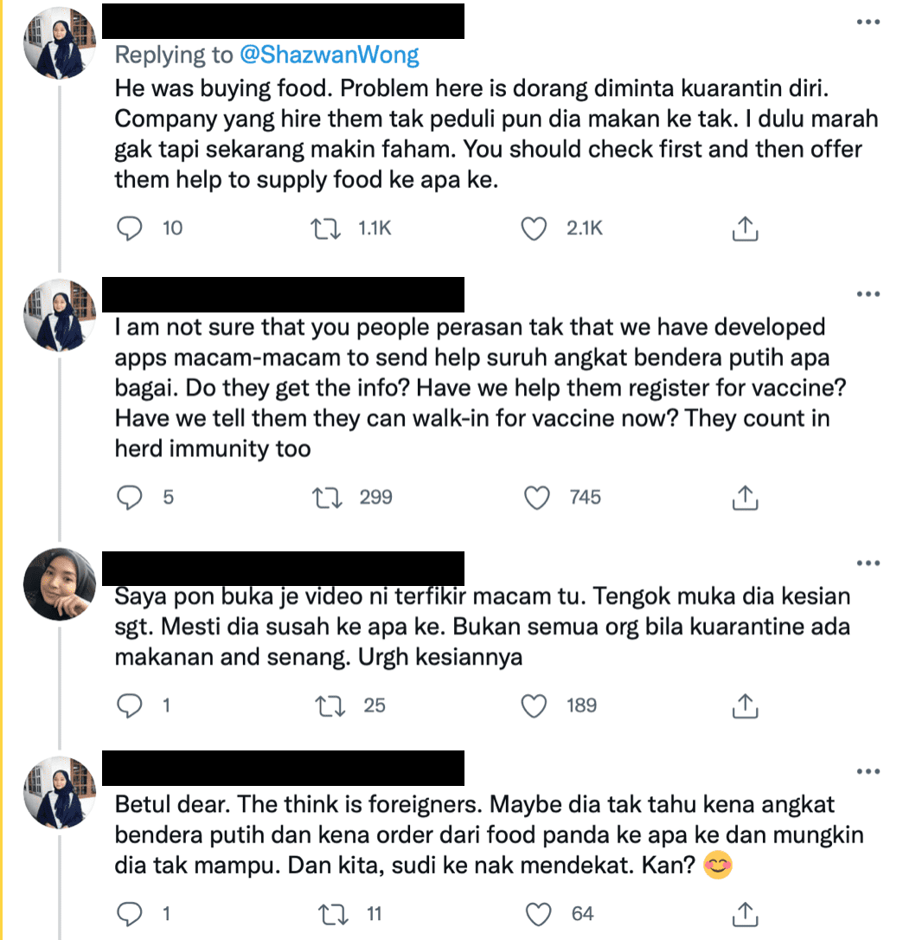The image size is (903, 940).
Task: Reply to the herd immunity tweet
Action: pyautogui.click(x=129, y=498)
